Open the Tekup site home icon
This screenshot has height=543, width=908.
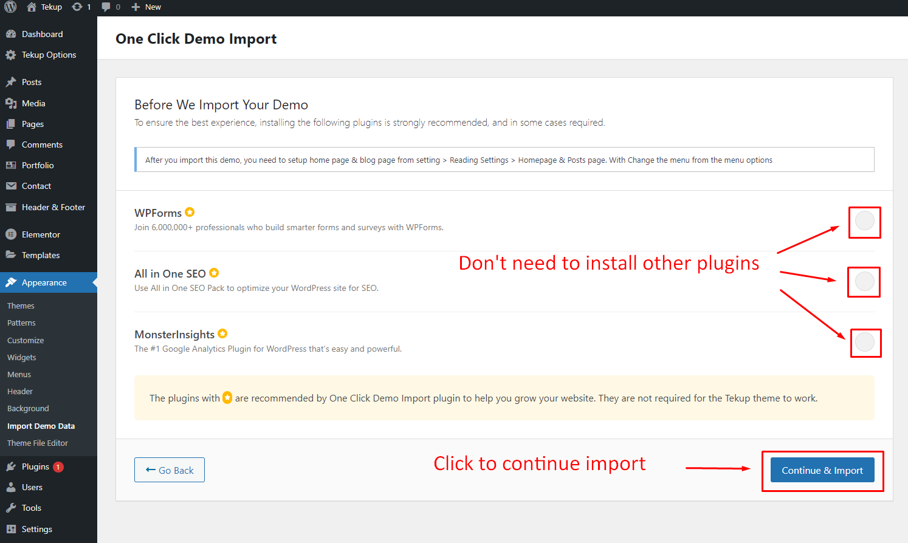pos(32,7)
